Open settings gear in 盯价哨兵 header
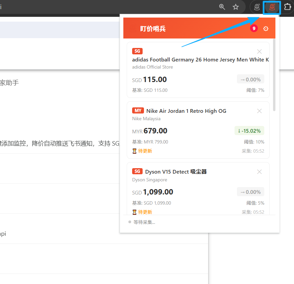Image resolution: width=294 pixels, height=284 pixels. [266, 29]
